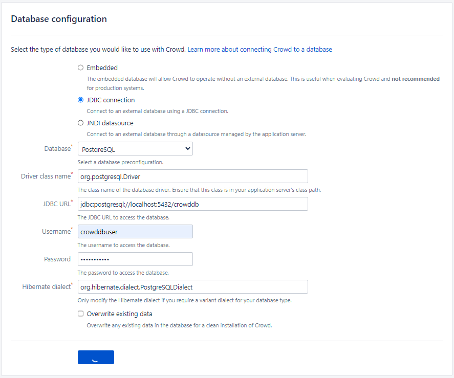Click 'The class name of the database driver' hint
This screenshot has width=454, height=378.
click(199, 190)
